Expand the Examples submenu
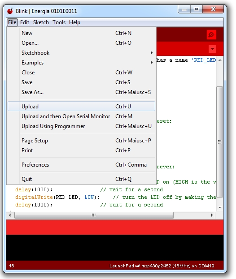Screen dimensions: 236x279 click(82, 63)
